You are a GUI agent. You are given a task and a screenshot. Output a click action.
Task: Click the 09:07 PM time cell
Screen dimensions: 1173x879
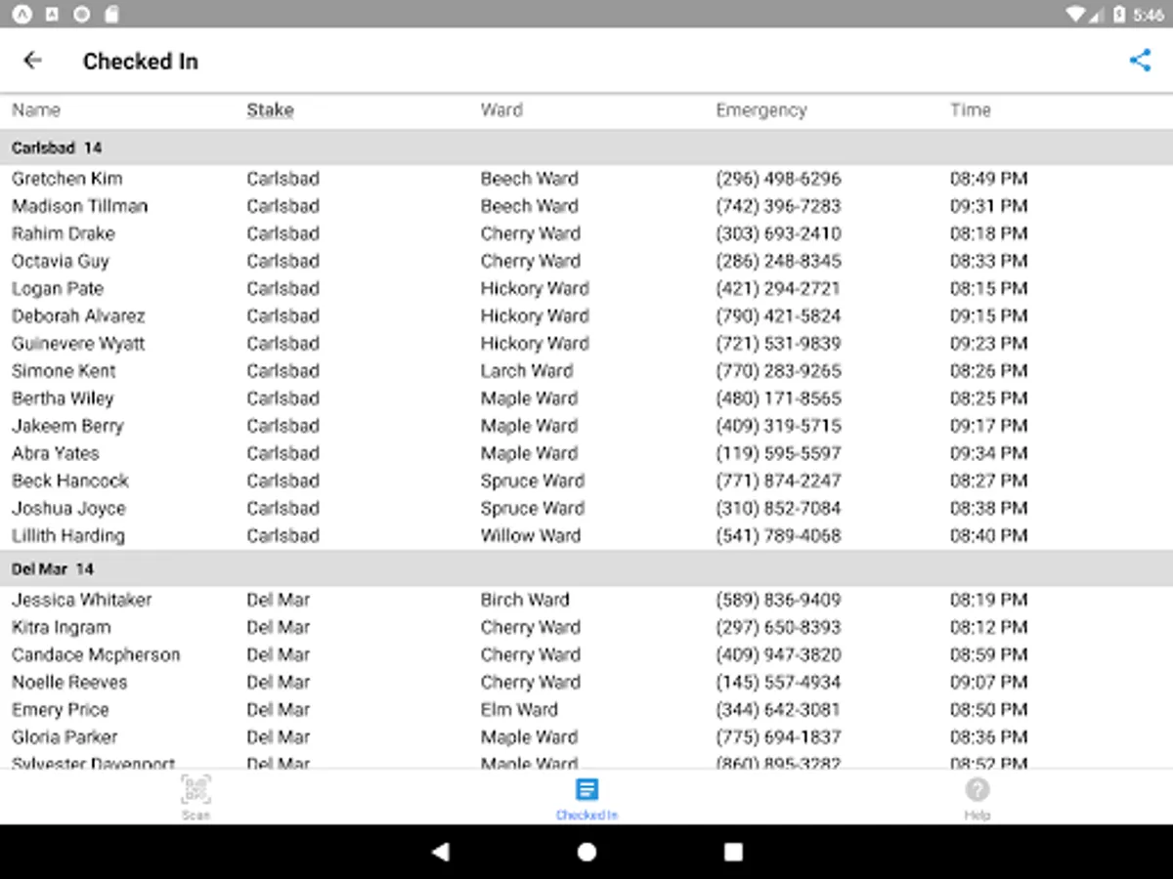pos(989,681)
